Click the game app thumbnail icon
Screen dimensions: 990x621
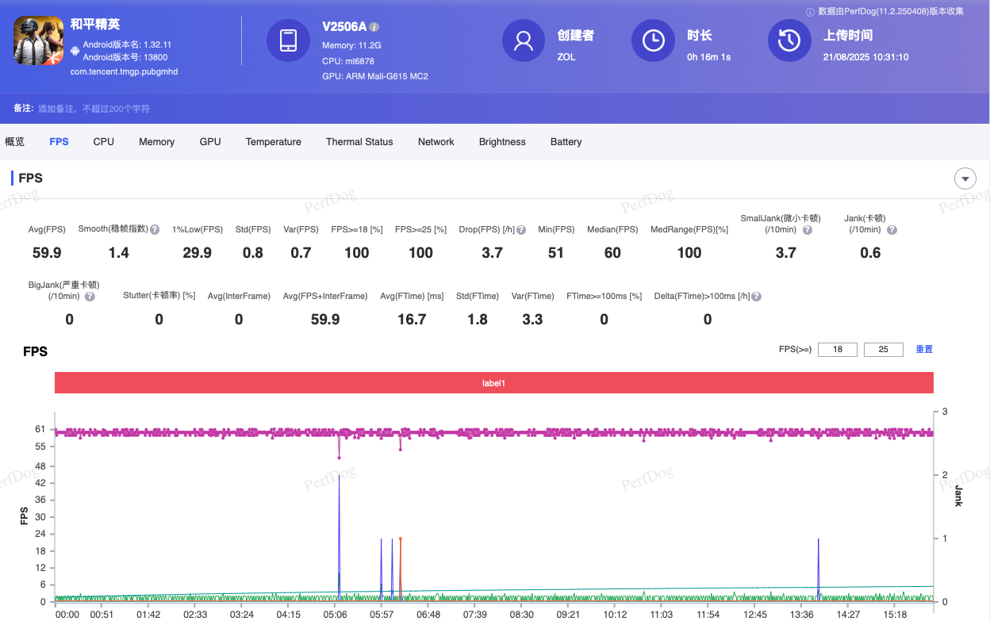39,40
